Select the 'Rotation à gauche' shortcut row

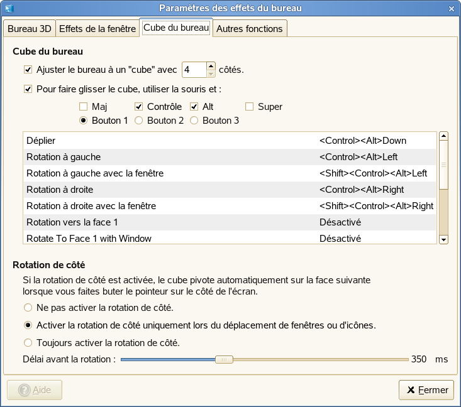pos(170,157)
